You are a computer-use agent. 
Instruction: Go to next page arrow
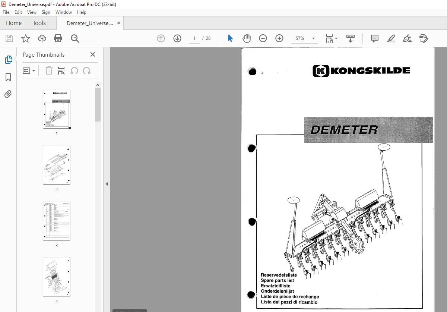177,38
